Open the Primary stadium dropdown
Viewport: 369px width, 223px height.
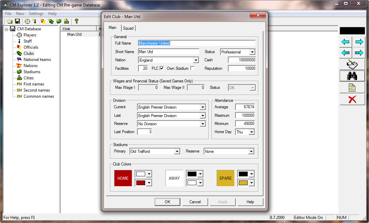coord(177,152)
